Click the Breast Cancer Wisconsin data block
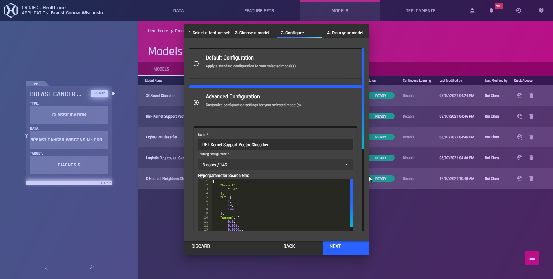 pyautogui.click(x=69, y=140)
